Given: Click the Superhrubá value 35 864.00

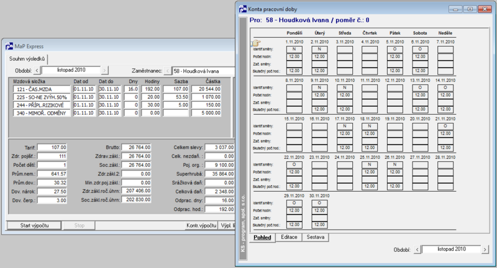Looking at the screenshot, I should click(x=220, y=174).
